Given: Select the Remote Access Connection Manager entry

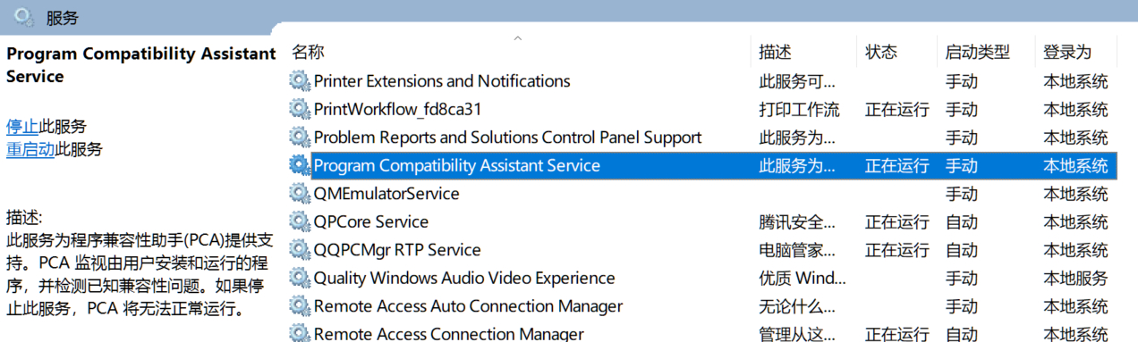Looking at the screenshot, I should click(702, 334).
